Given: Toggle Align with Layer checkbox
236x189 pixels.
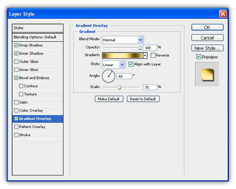Looking at the screenshot, I should point(131,64).
